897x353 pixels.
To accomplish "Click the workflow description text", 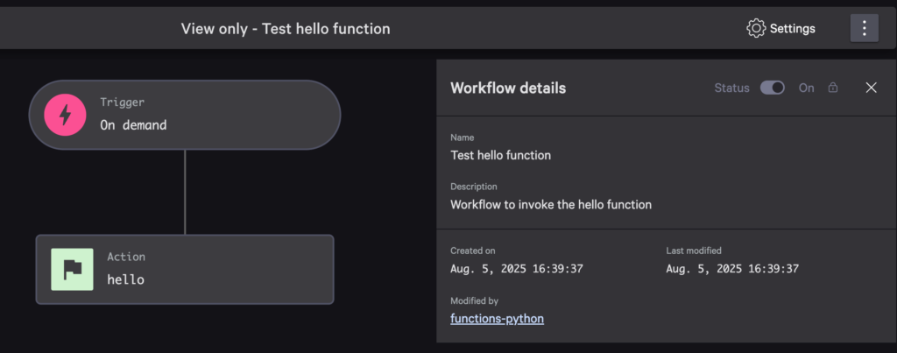I will [x=551, y=204].
